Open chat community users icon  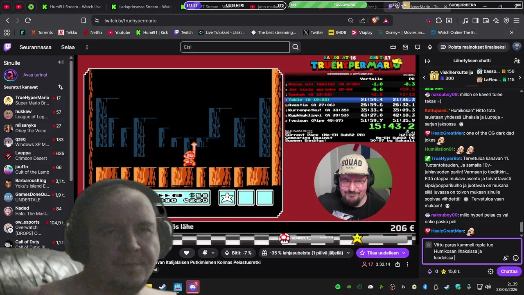pos(517,61)
